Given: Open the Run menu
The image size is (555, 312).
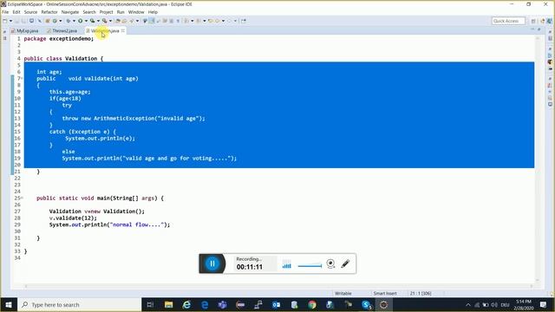Looking at the screenshot, I should coord(121,12).
